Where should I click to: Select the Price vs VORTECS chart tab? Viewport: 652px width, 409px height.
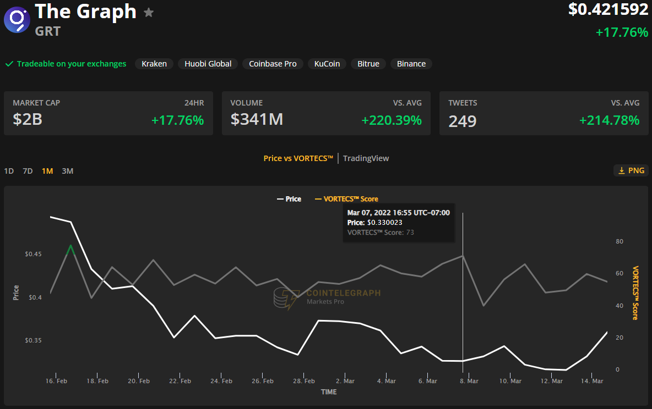(298, 158)
